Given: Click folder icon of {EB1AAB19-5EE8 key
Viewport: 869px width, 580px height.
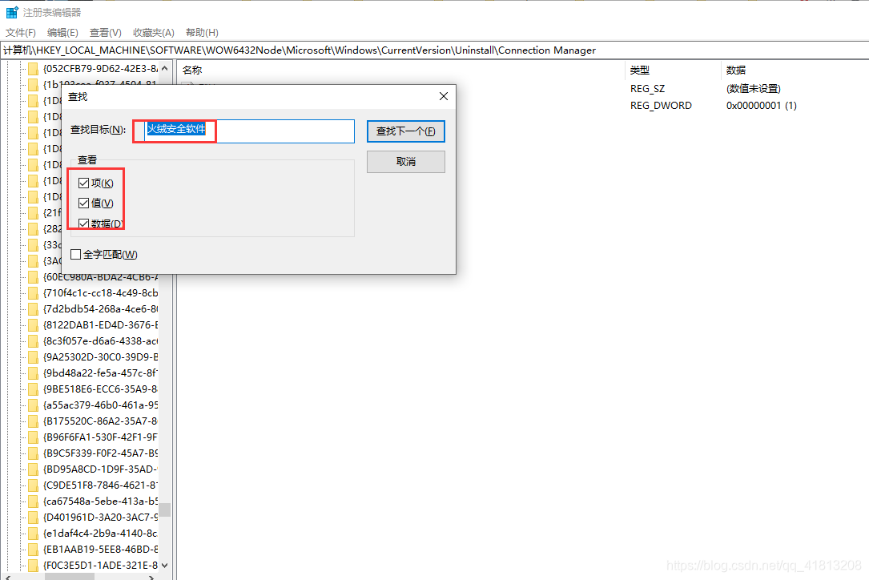Looking at the screenshot, I should coord(34,550).
